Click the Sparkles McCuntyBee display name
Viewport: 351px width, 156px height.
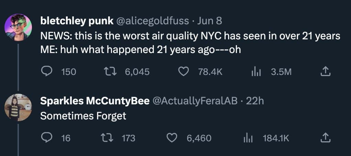[95, 101]
